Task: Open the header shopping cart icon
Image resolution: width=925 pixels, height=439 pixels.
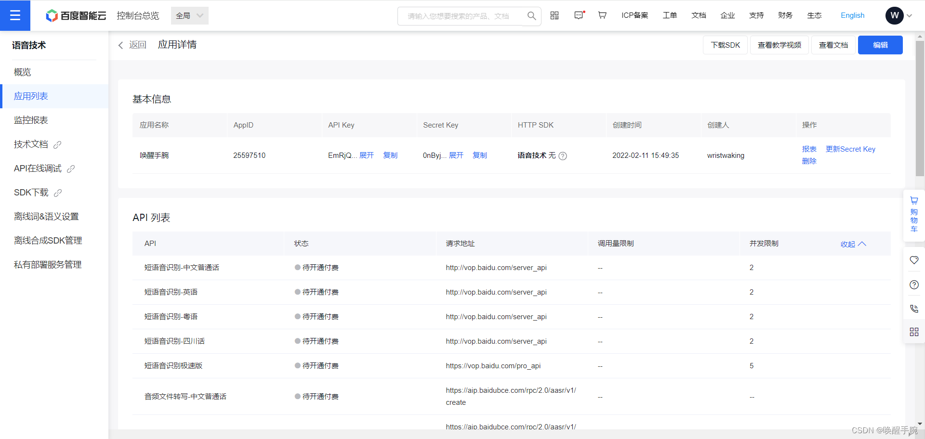Action: [602, 15]
